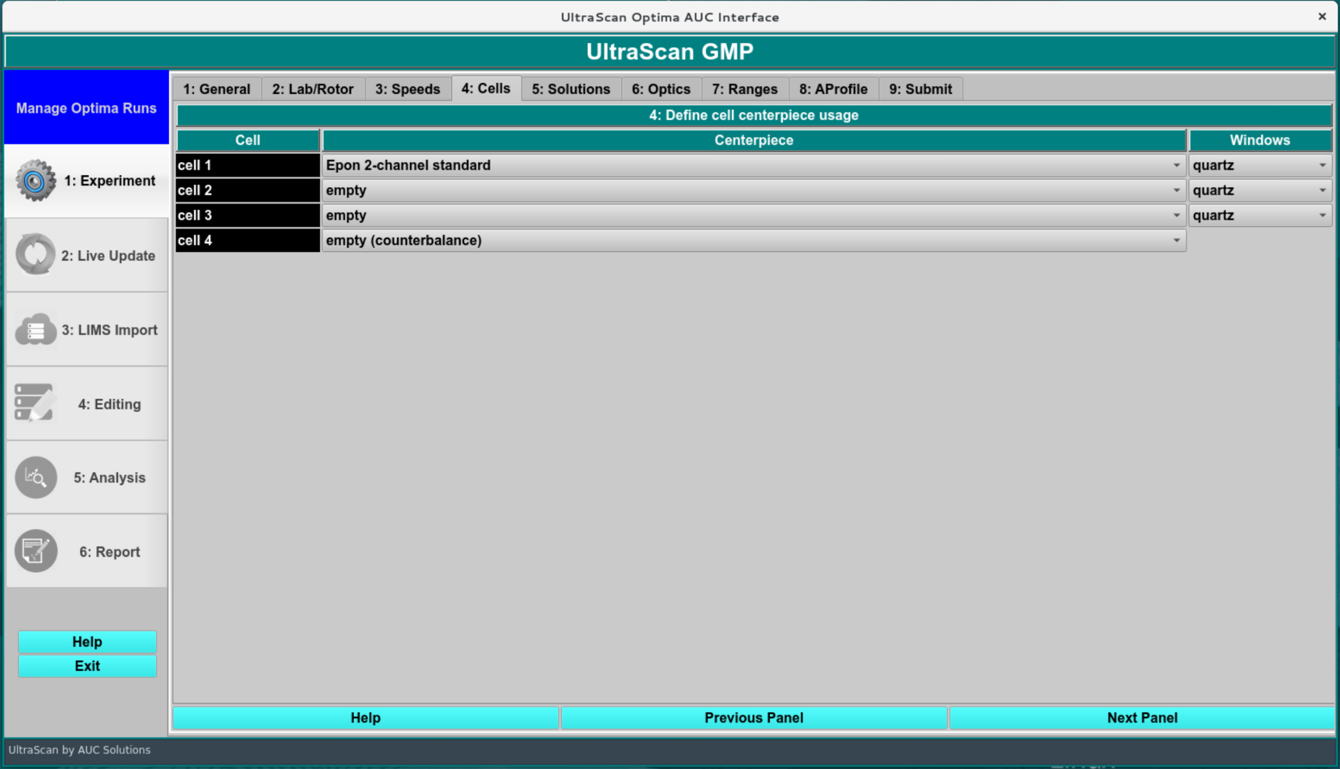Open cell 4 counterbalance dropdown
This screenshot has height=769, width=1340.
[753, 241]
